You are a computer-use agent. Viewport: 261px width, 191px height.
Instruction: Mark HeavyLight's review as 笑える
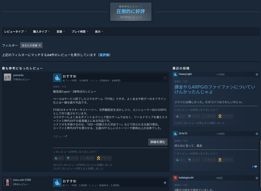(x=209, y=116)
